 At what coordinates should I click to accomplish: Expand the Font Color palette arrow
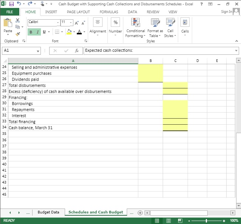click(x=84, y=32)
